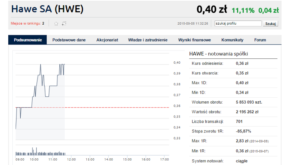Click 'Liczba transakcji' value 701
The image size is (295, 165).
[x=239, y=122]
